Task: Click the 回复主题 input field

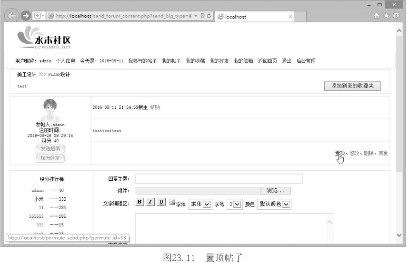Action: 219,179
